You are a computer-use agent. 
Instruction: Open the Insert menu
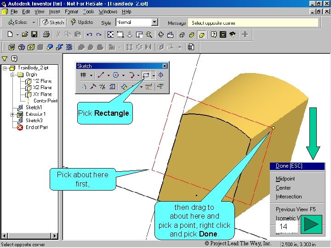[54, 11]
